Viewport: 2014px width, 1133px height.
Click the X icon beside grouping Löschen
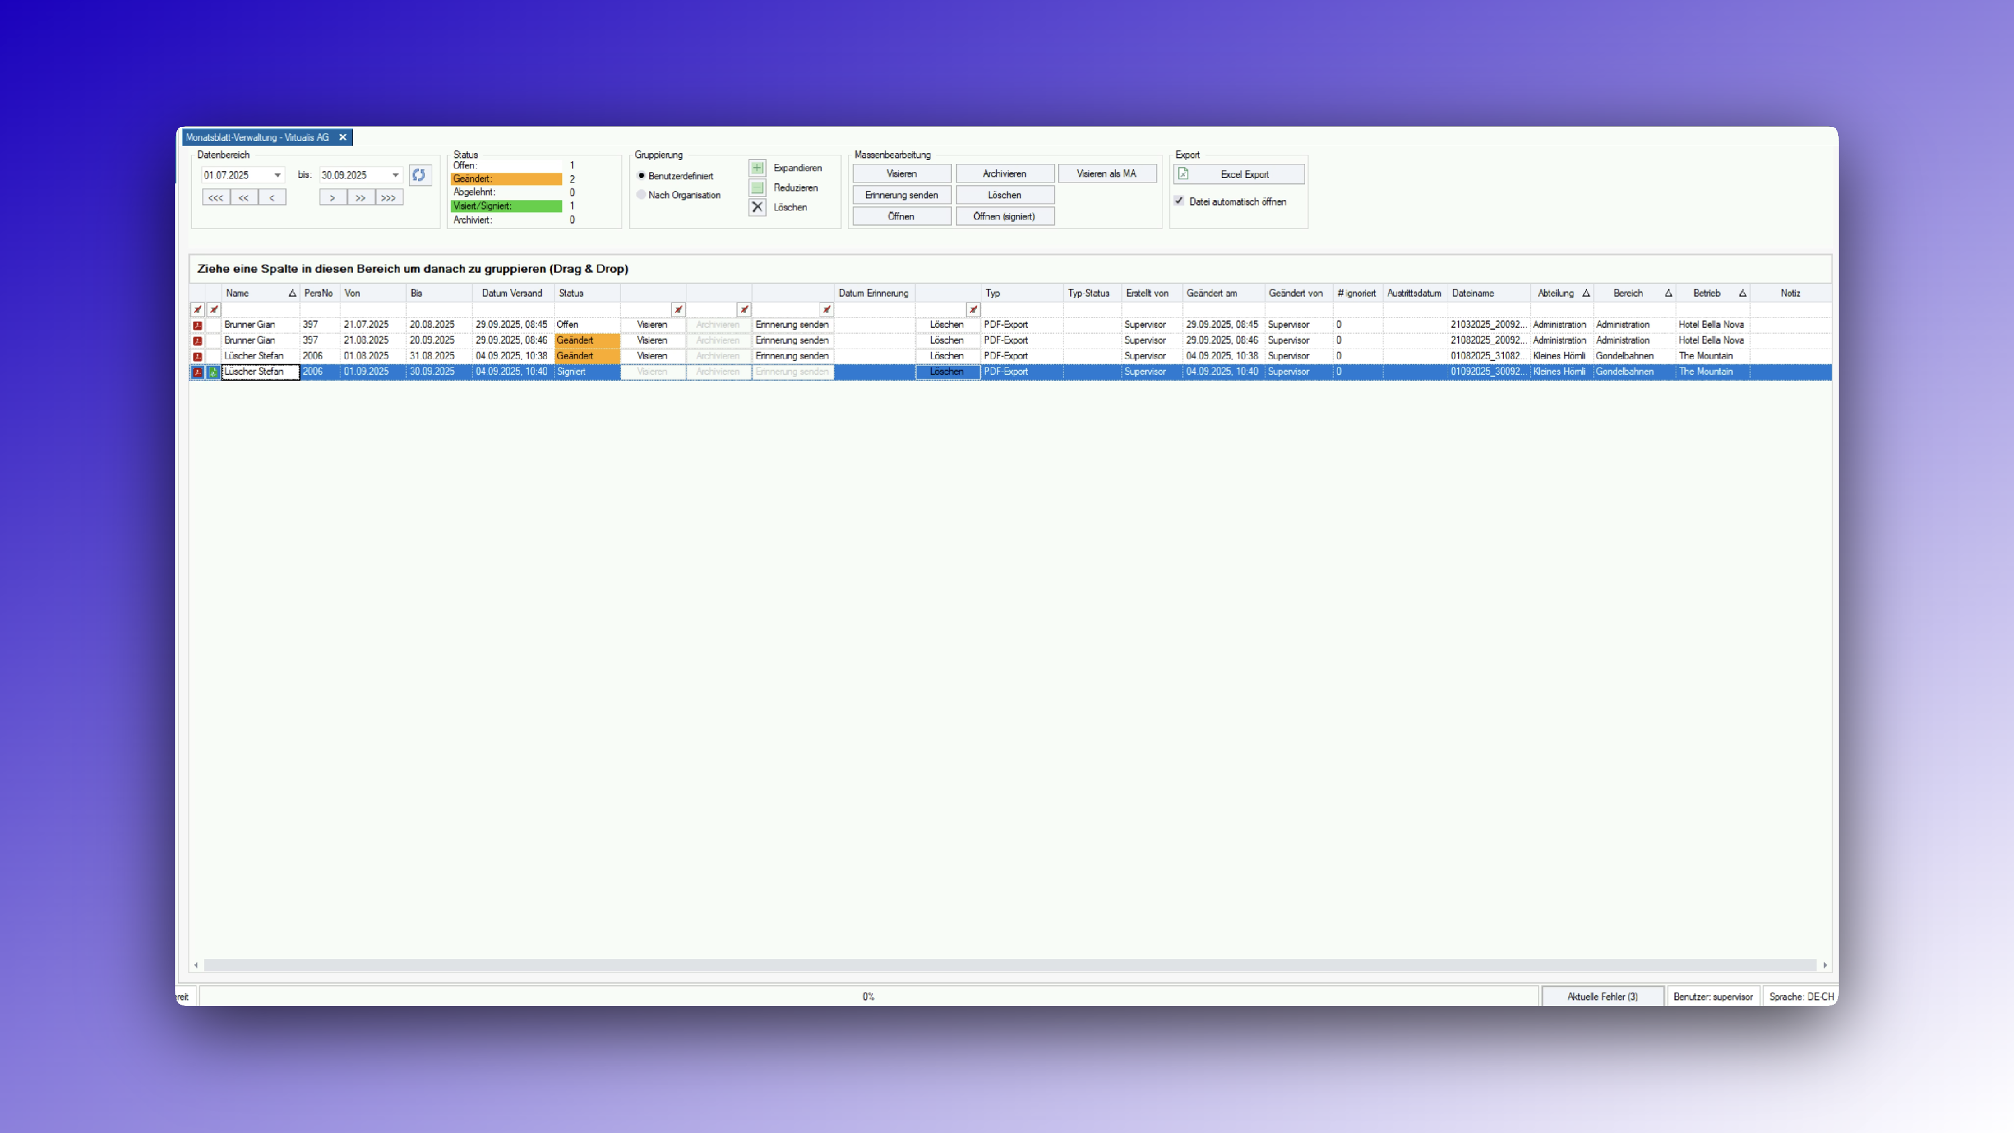pyautogui.click(x=757, y=208)
